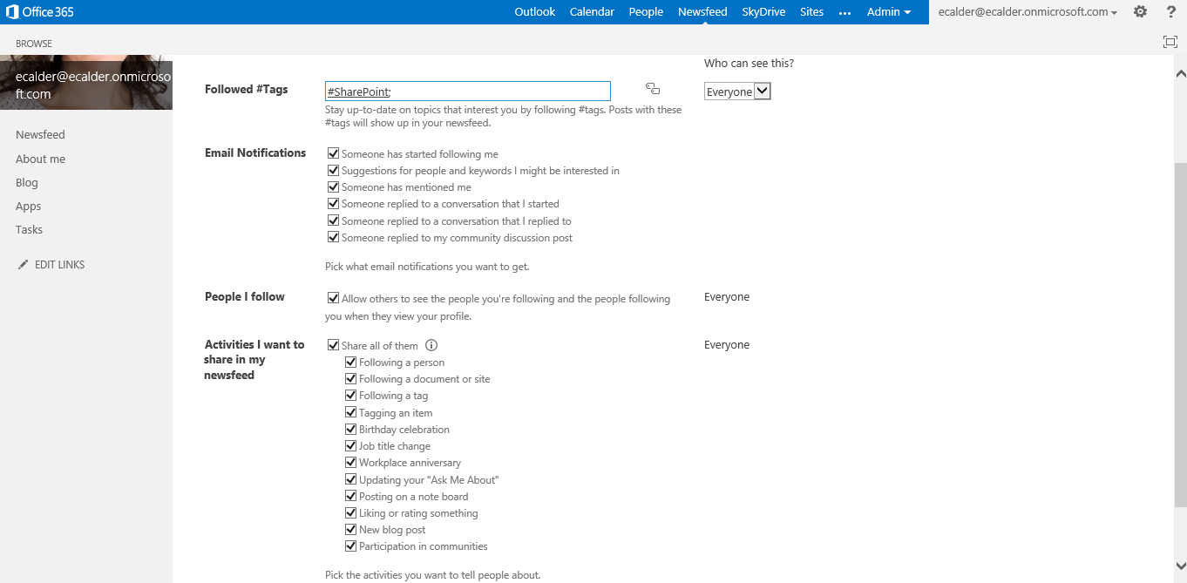Click the Office 365 logo
The image size is (1187, 583).
(39, 12)
